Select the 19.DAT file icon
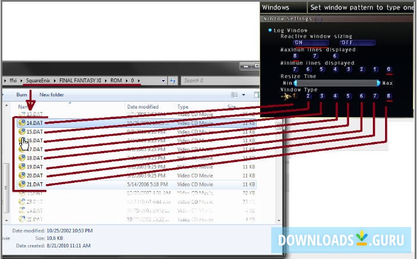The image size is (417, 259). click(x=22, y=167)
